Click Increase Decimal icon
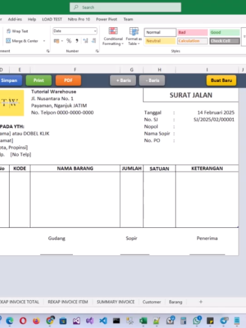This screenshot has width=246, height=328. [86, 41]
